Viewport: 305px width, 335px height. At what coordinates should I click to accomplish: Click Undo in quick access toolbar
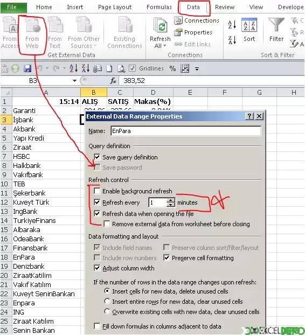tap(40, 68)
